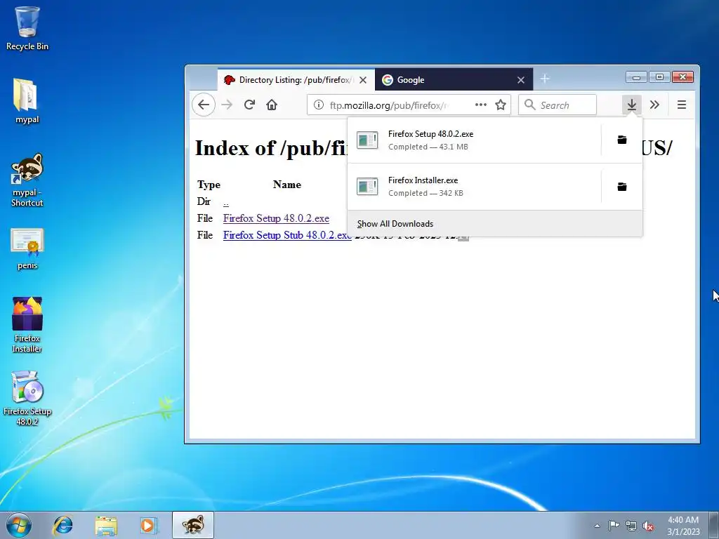Expand the toolbar overflow chevrons

pyautogui.click(x=654, y=105)
